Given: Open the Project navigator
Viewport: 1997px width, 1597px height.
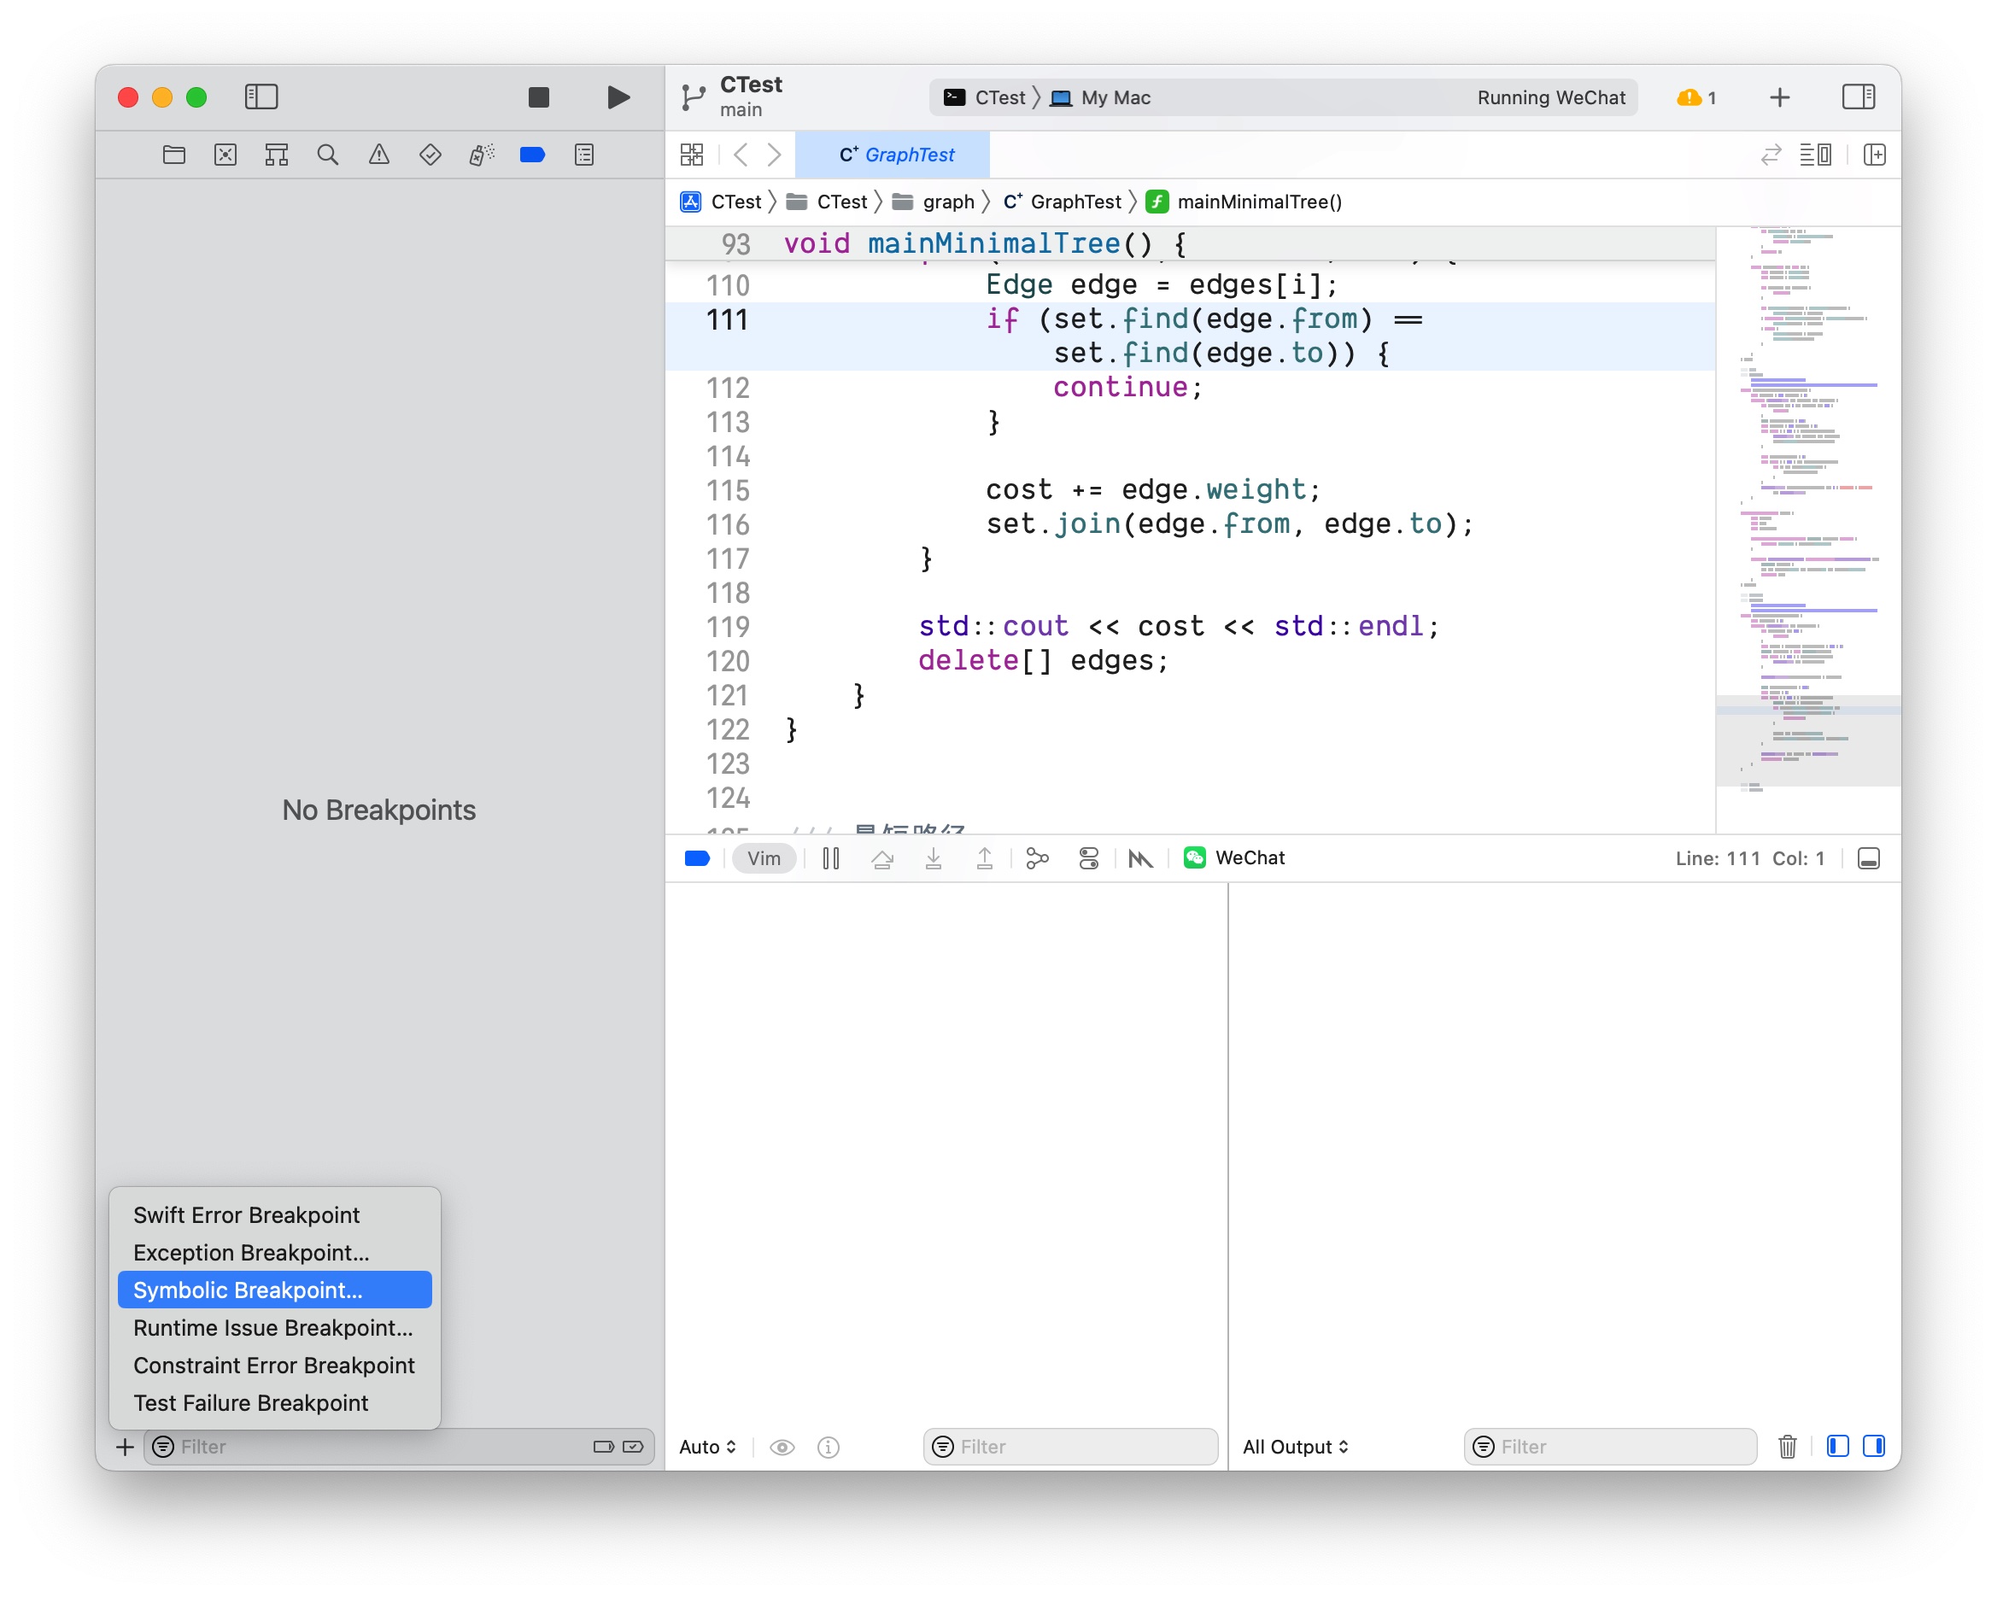Looking at the screenshot, I should (x=174, y=155).
